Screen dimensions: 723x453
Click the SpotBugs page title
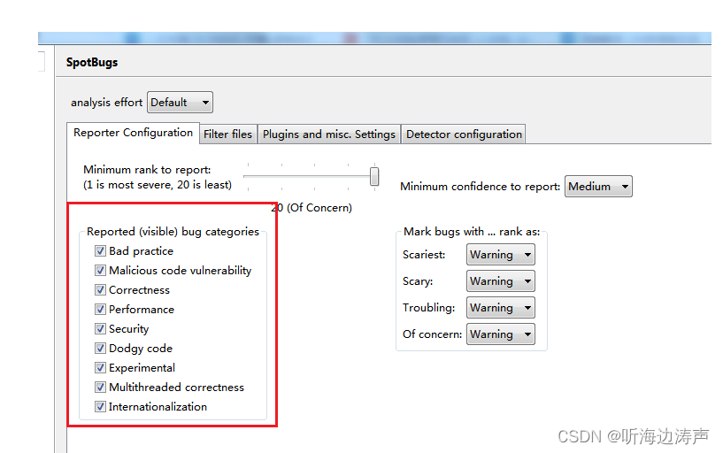pos(92,62)
